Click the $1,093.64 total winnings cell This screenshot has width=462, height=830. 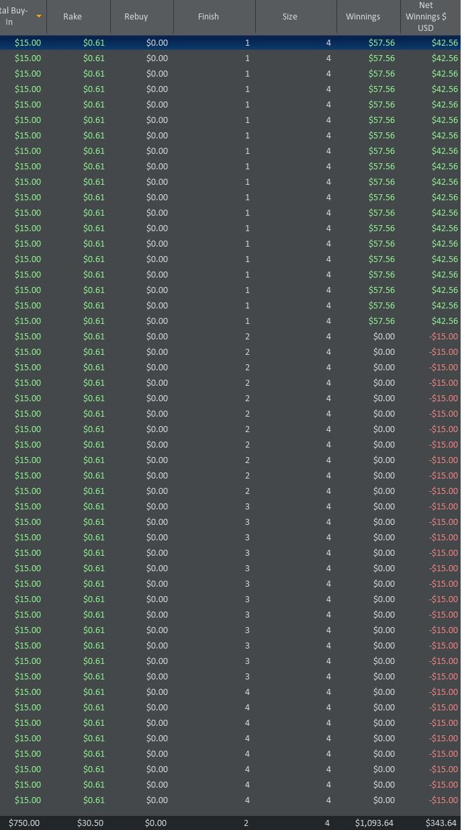tap(375, 823)
